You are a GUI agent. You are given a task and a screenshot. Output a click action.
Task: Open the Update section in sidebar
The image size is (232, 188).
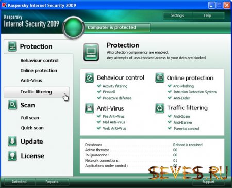click(32, 142)
